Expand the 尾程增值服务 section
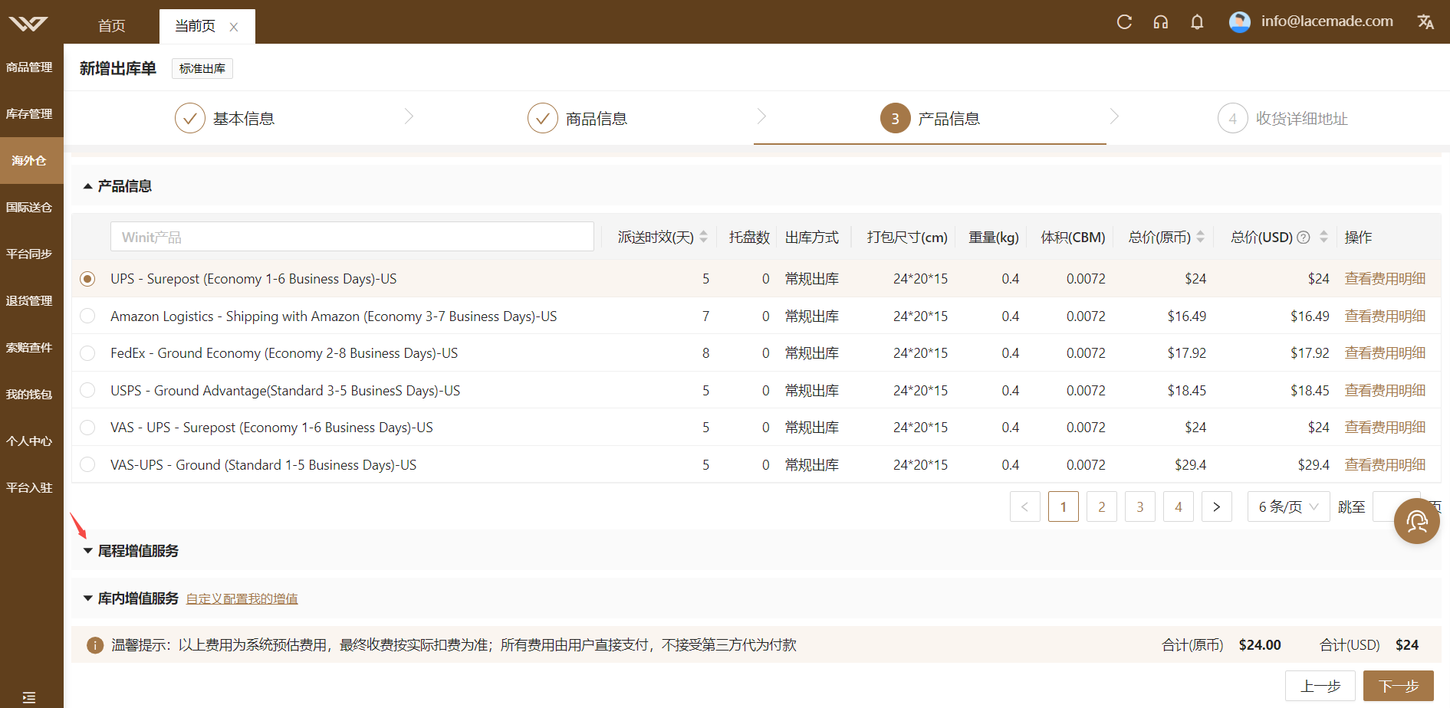Screen dimensions: 1450x708 (87, 551)
